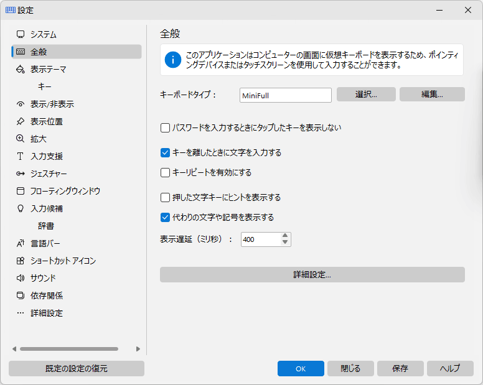Click the 表示/非表示 eye icon
Image resolution: width=483 pixels, height=385 pixels.
tap(21, 104)
